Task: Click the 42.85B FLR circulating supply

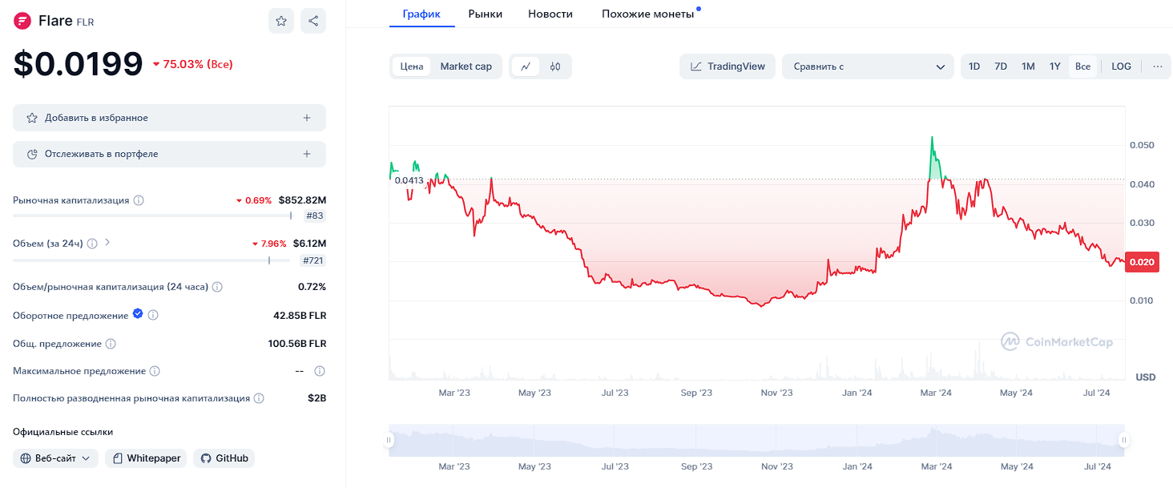Action: pyautogui.click(x=300, y=316)
